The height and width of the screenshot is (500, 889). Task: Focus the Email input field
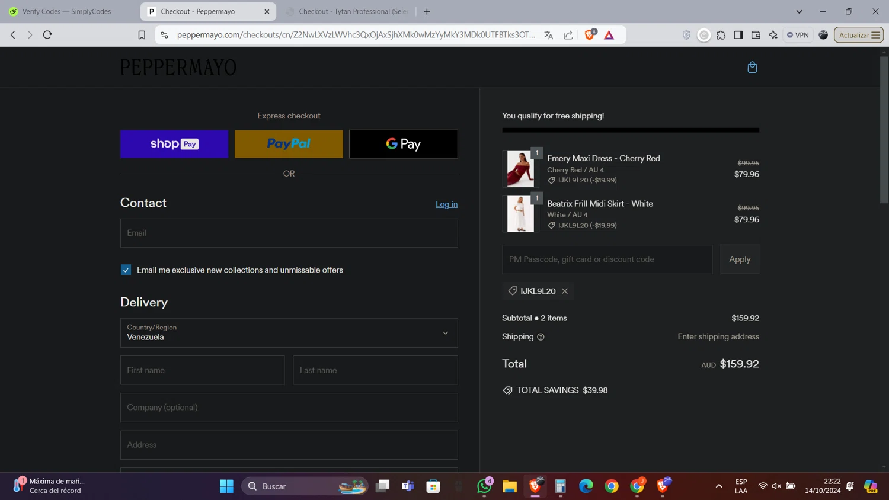(289, 233)
